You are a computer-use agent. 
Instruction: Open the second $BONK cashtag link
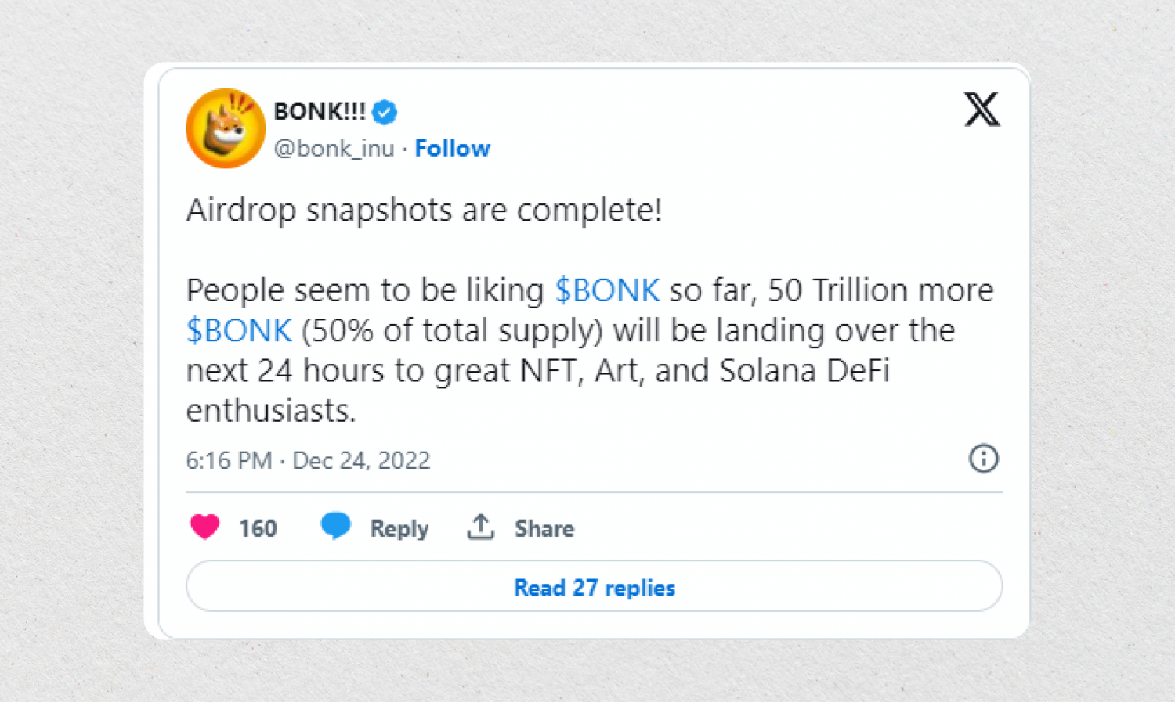239,329
